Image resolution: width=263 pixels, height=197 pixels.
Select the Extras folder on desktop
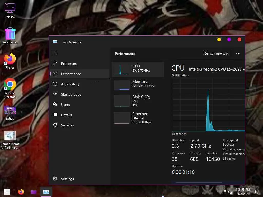[x=10, y=113]
